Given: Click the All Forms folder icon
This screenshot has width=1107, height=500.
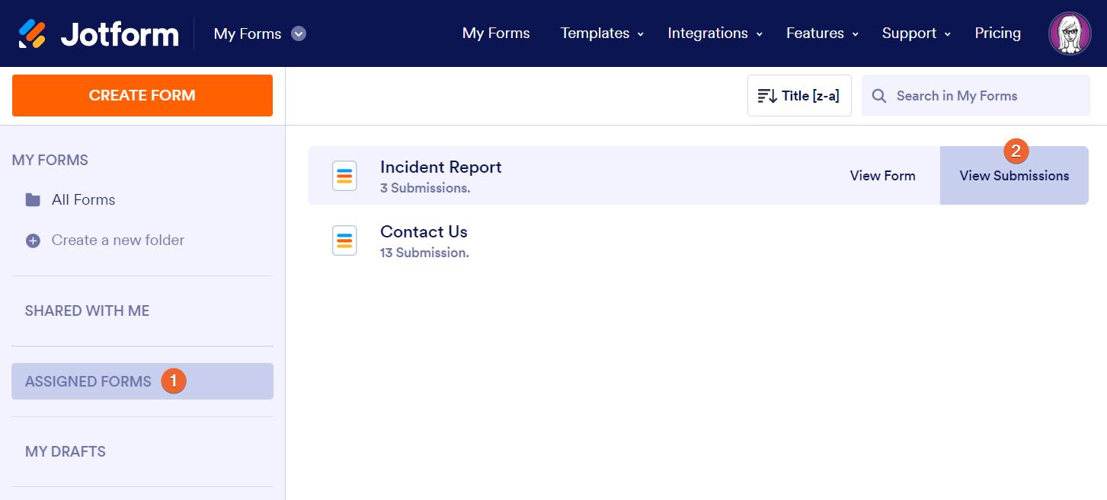Looking at the screenshot, I should tap(33, 200).
